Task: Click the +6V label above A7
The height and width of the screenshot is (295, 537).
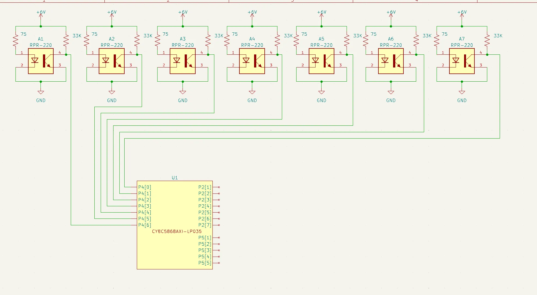Action: (x=462, y=12)
